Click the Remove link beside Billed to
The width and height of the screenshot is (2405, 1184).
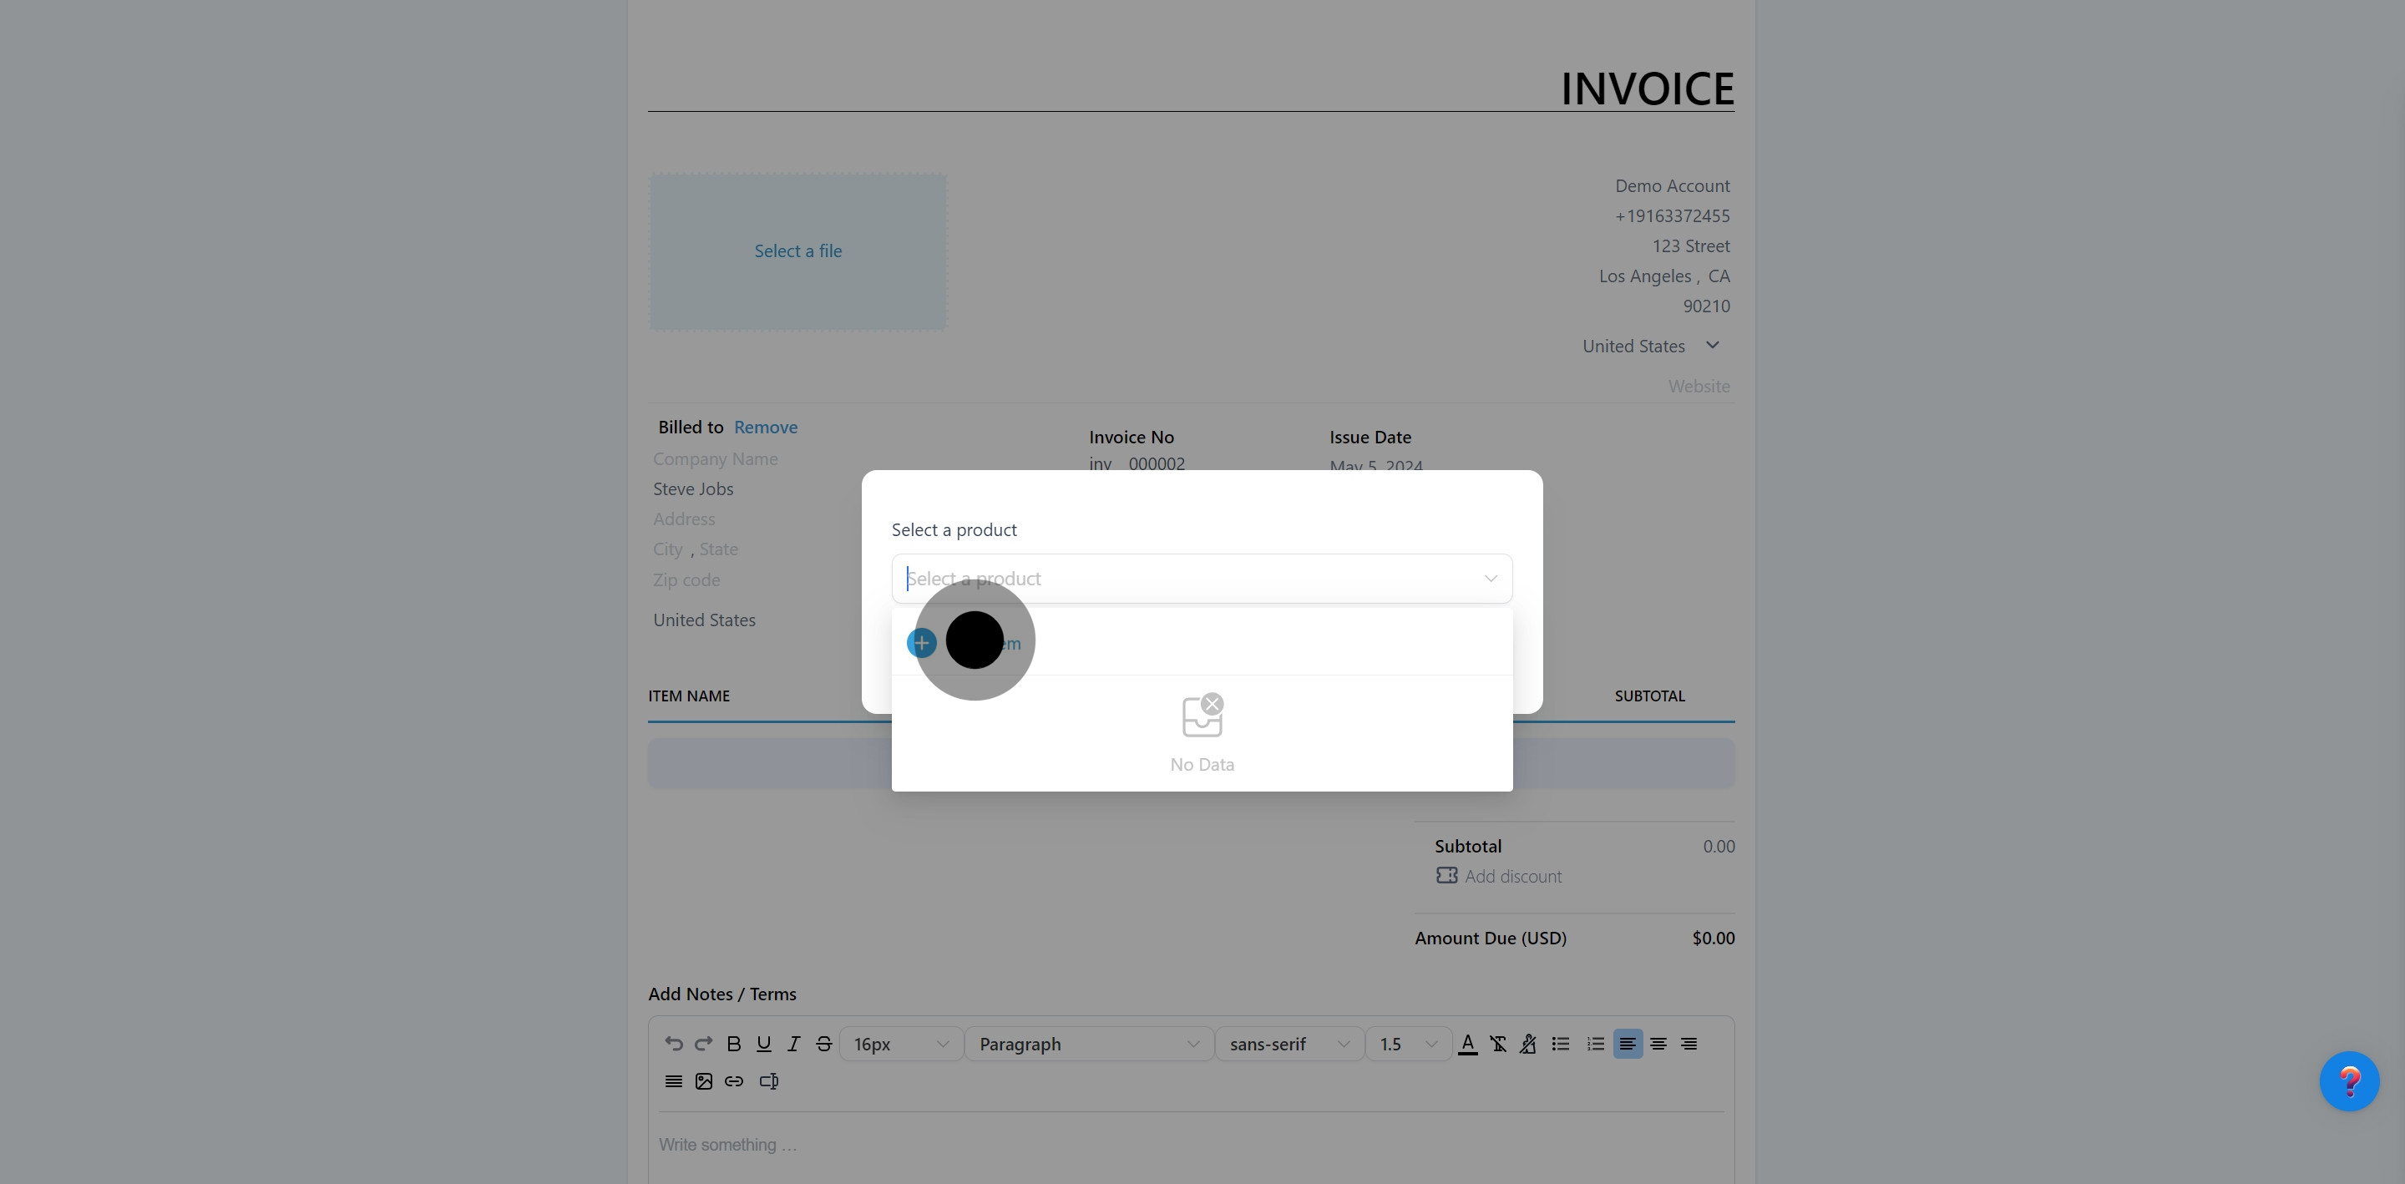[766, 427]
